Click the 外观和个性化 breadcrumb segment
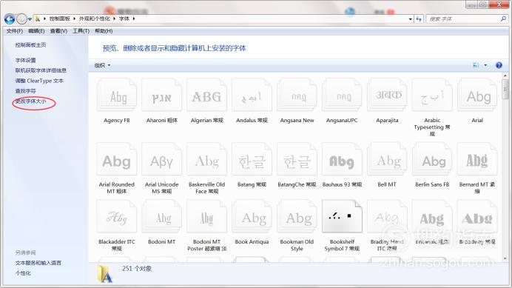 [x=95, y=19]
